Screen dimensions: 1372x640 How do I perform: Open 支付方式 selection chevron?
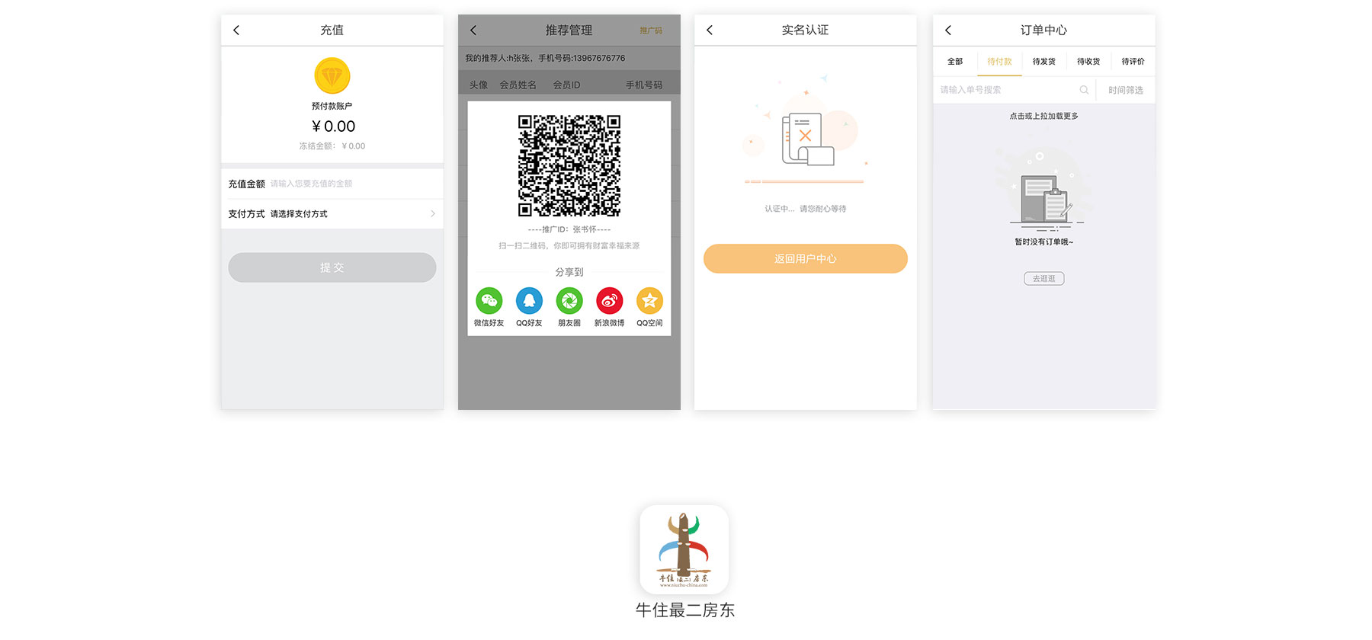pos(433,214)
